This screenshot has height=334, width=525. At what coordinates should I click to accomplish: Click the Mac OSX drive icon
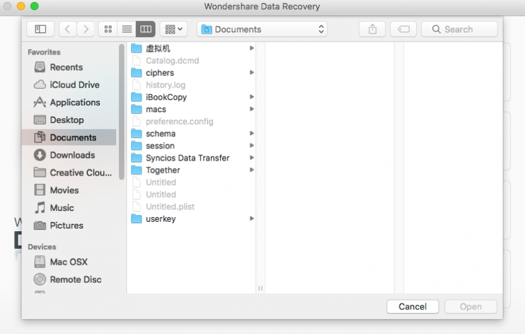click(40, 261)
